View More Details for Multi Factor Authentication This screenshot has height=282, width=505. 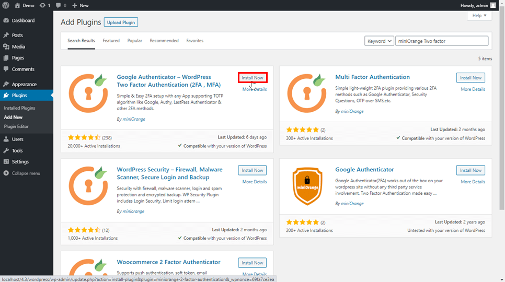coord(473,89)
